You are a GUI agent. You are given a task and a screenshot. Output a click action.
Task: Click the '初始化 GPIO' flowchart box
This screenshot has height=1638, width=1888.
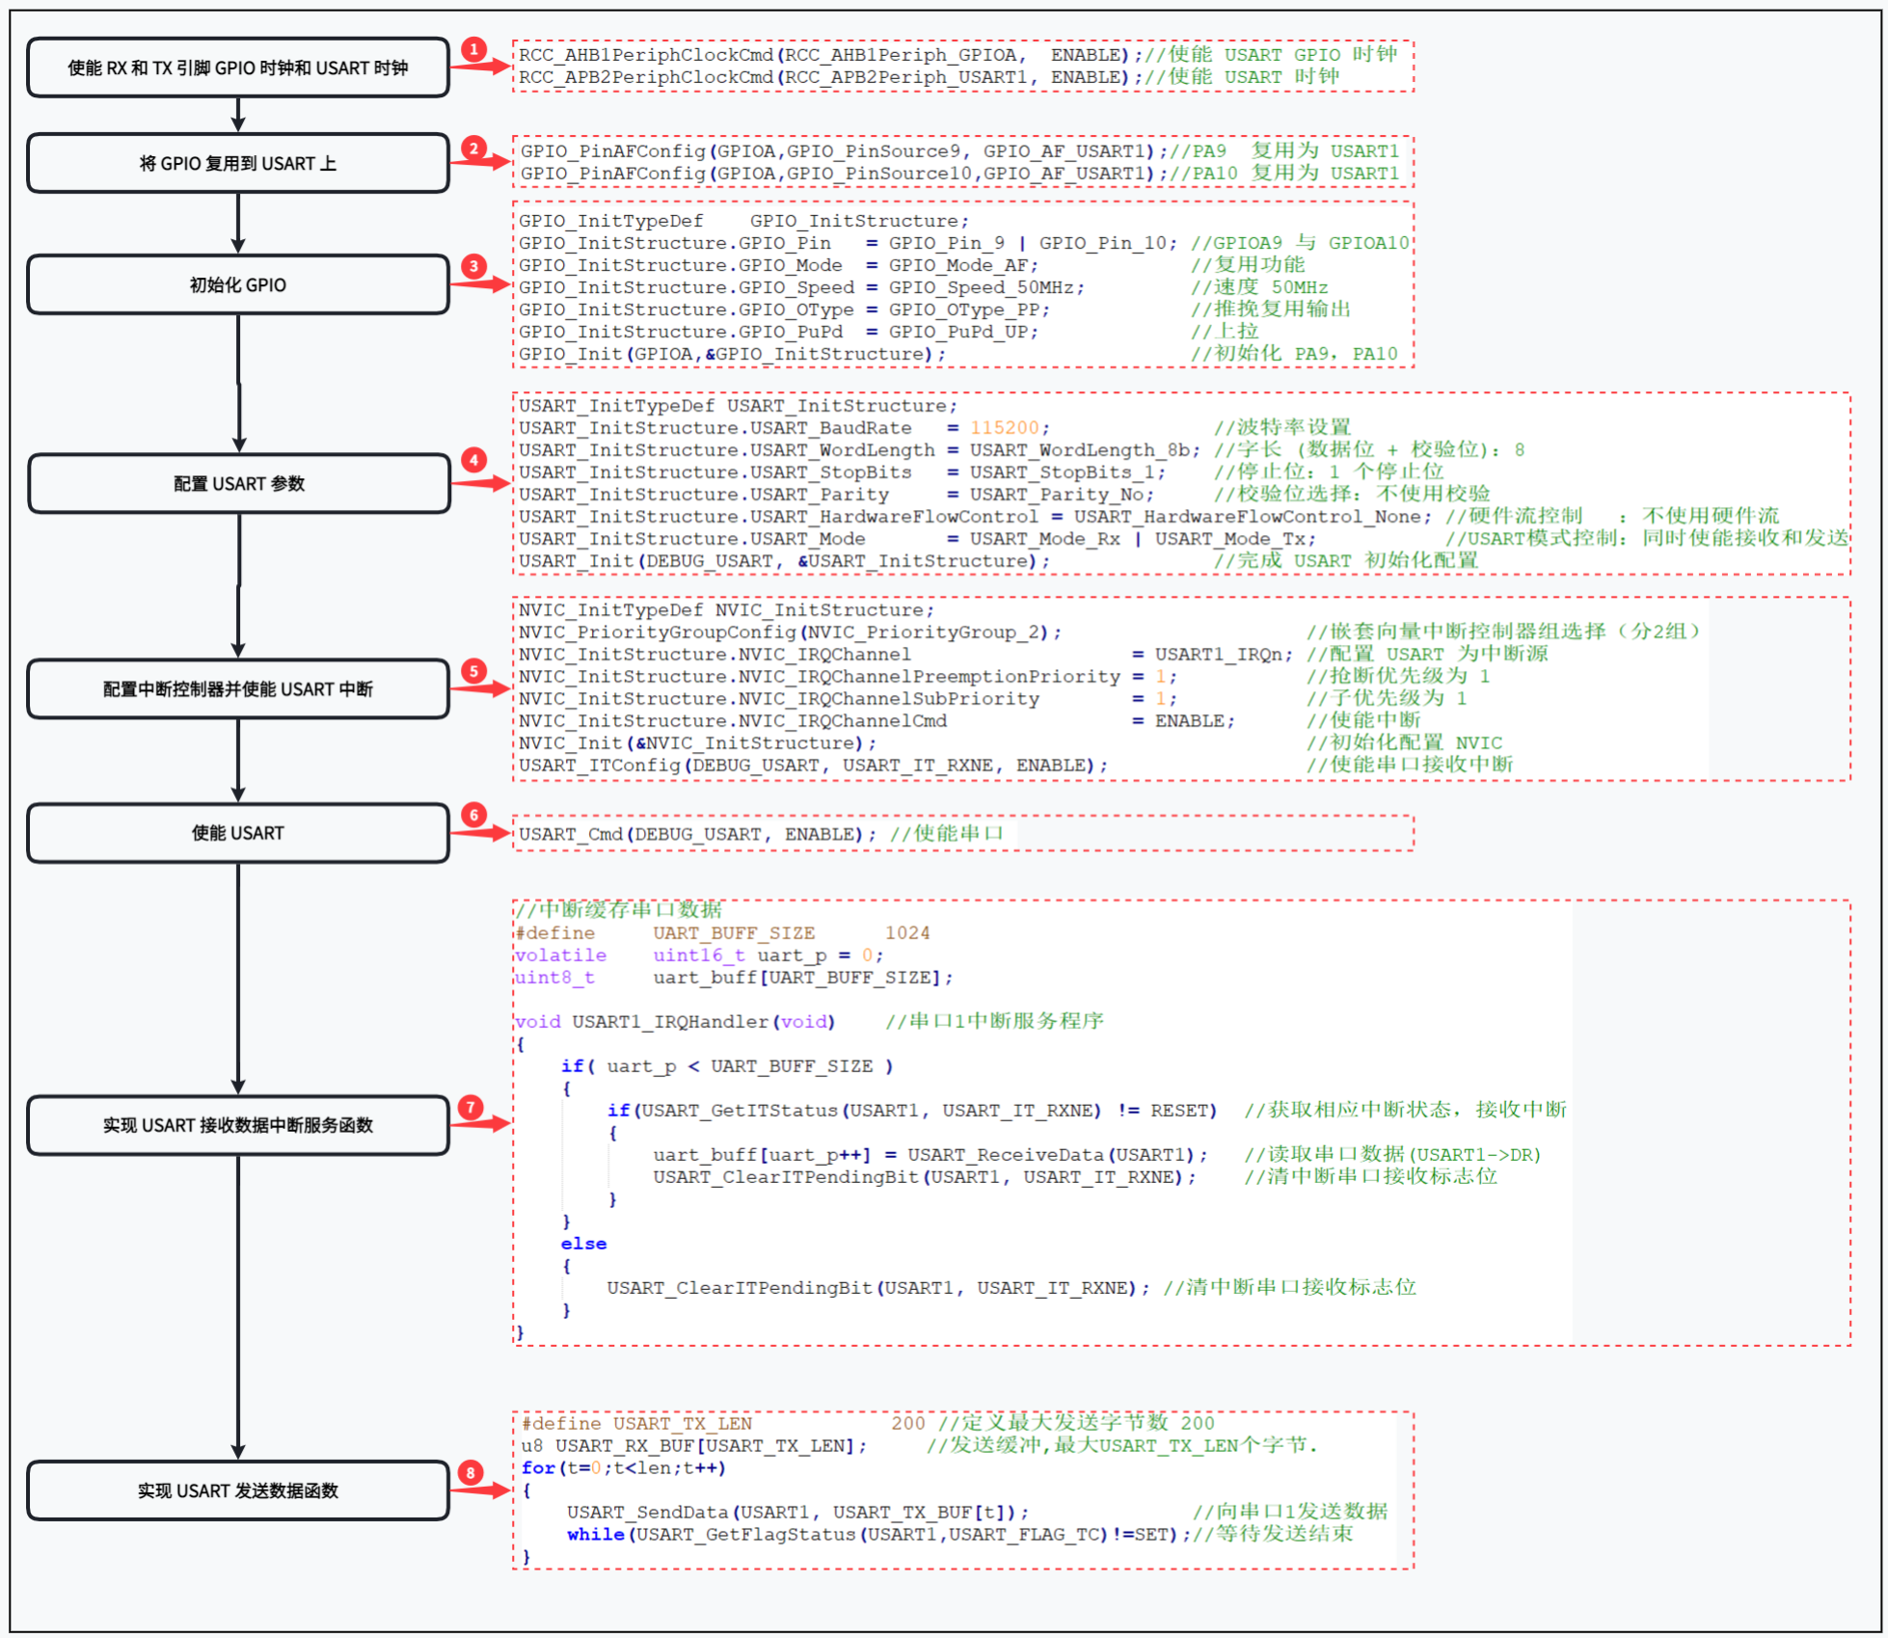238,285
